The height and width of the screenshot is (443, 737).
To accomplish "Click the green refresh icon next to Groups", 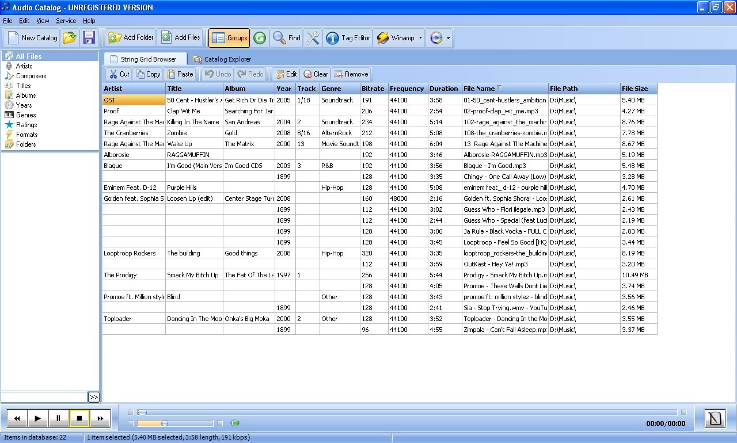I will [x=260, y=38].
